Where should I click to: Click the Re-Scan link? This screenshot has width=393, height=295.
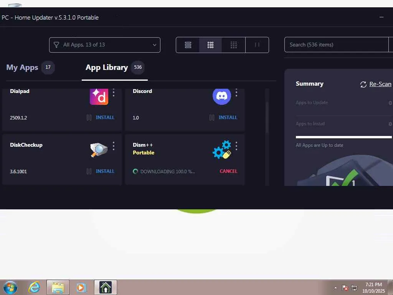pos(380,84)
